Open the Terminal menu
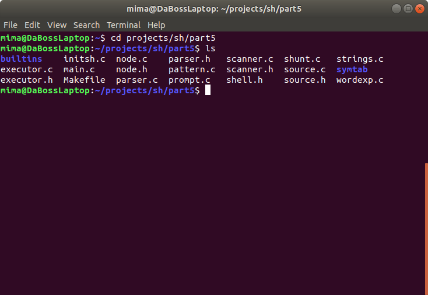The image size is (428, 295). coord(124,25)
